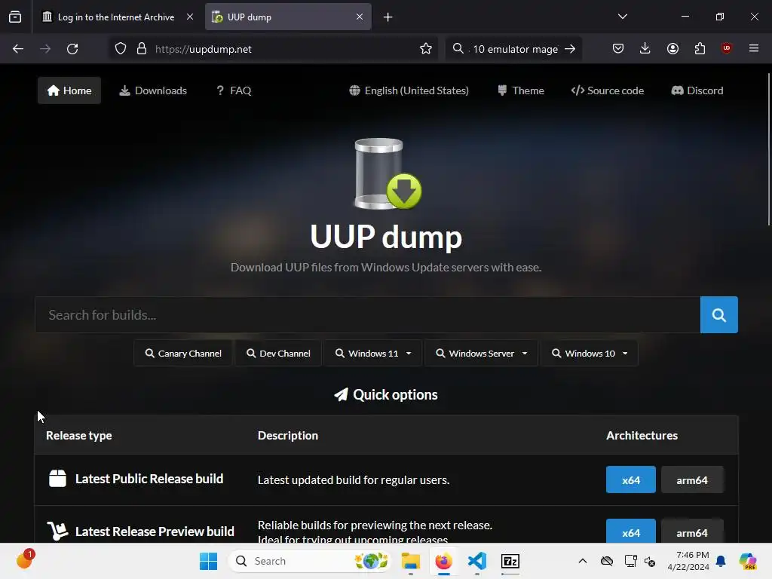The image size is (772, 579).
Task: Open the FAQ page
Action: click(234, 90)
